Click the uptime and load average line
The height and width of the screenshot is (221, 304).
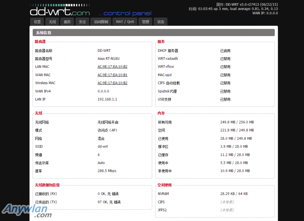(x=233, y=9)
